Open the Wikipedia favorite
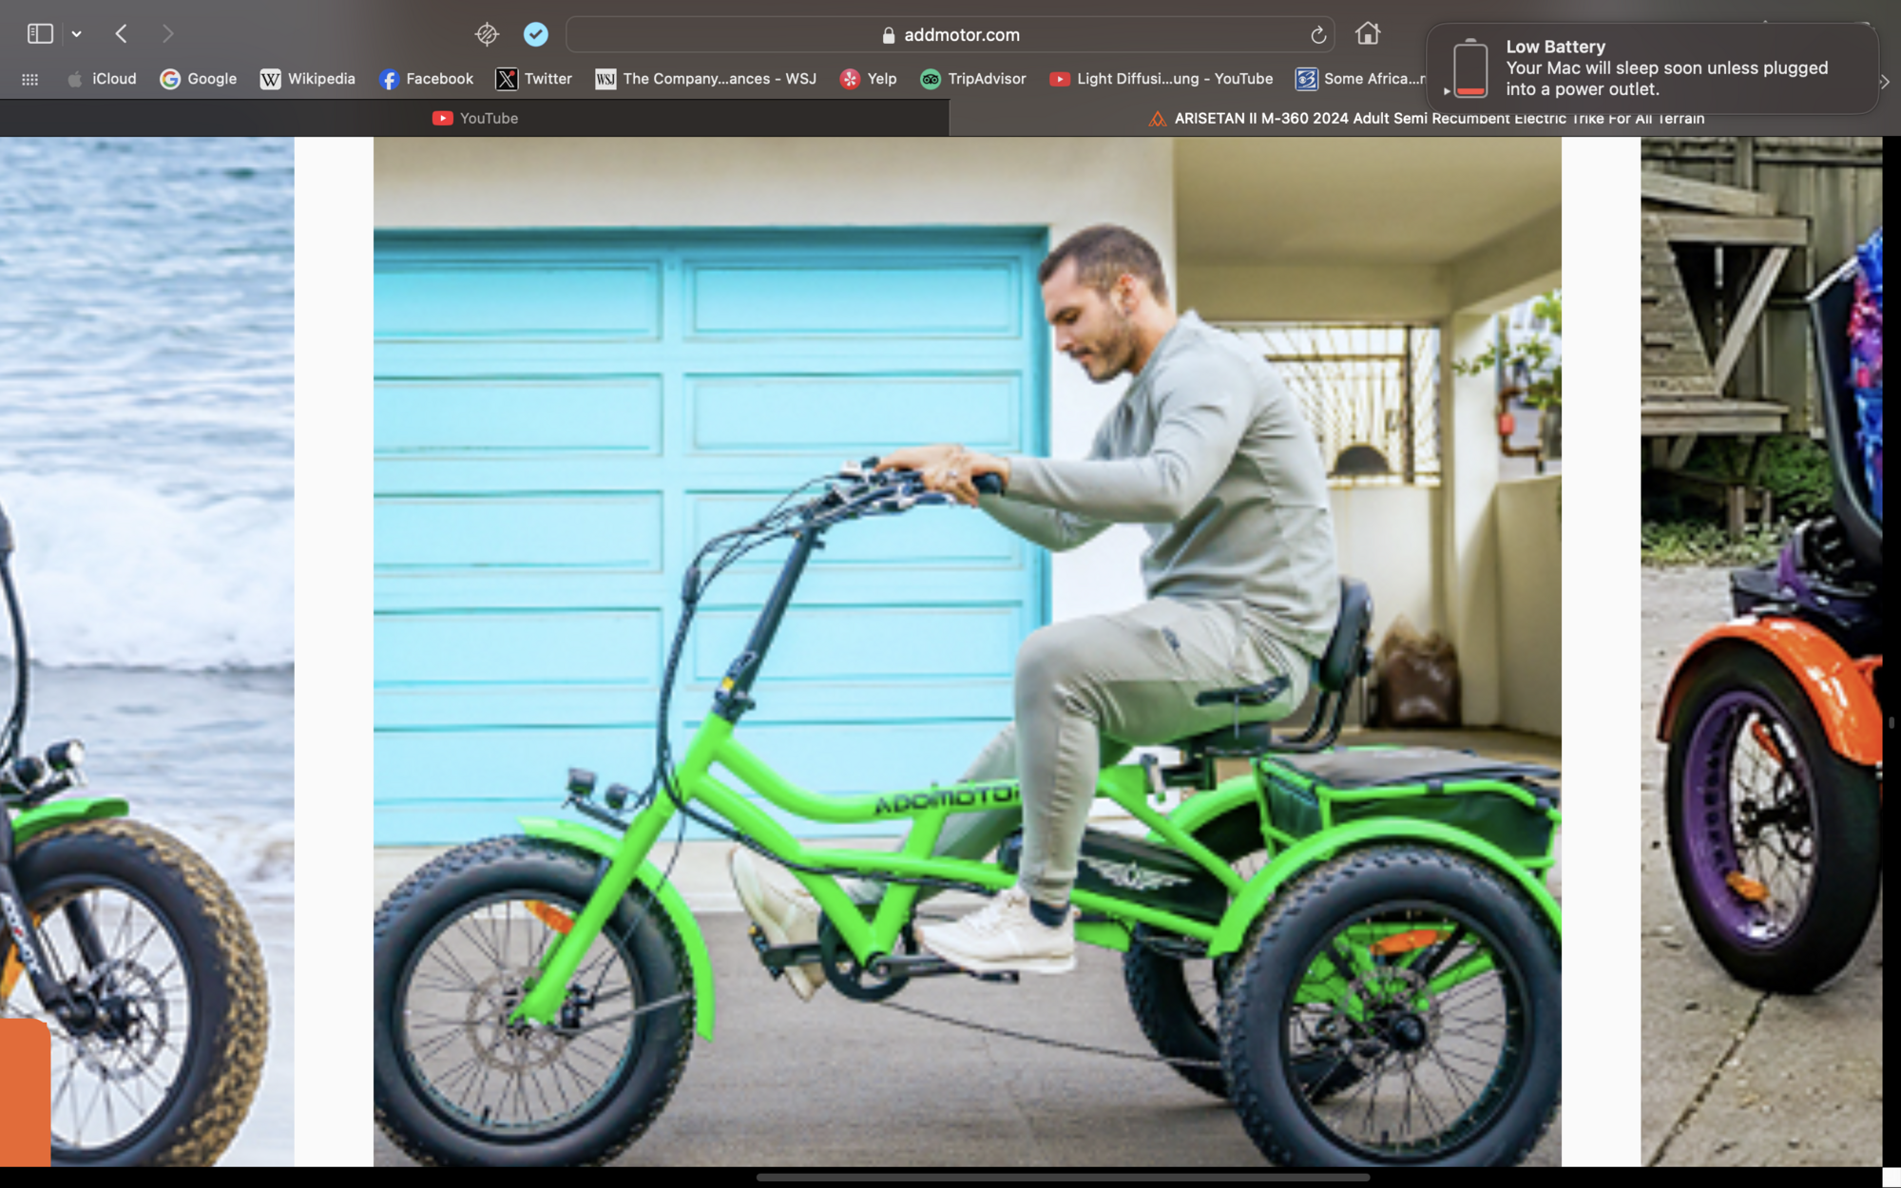 tap(307, 79)
